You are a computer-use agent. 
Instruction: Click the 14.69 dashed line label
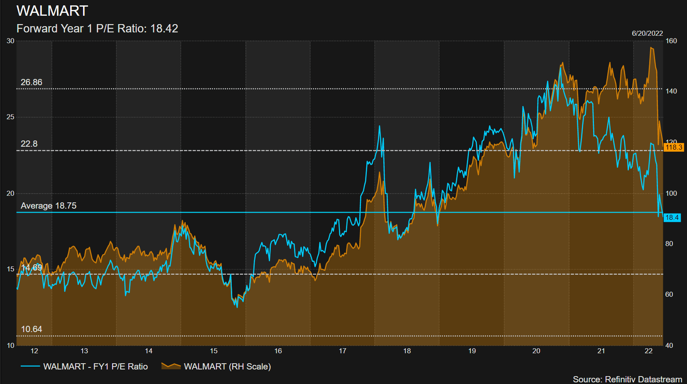[x=31, y=268]
